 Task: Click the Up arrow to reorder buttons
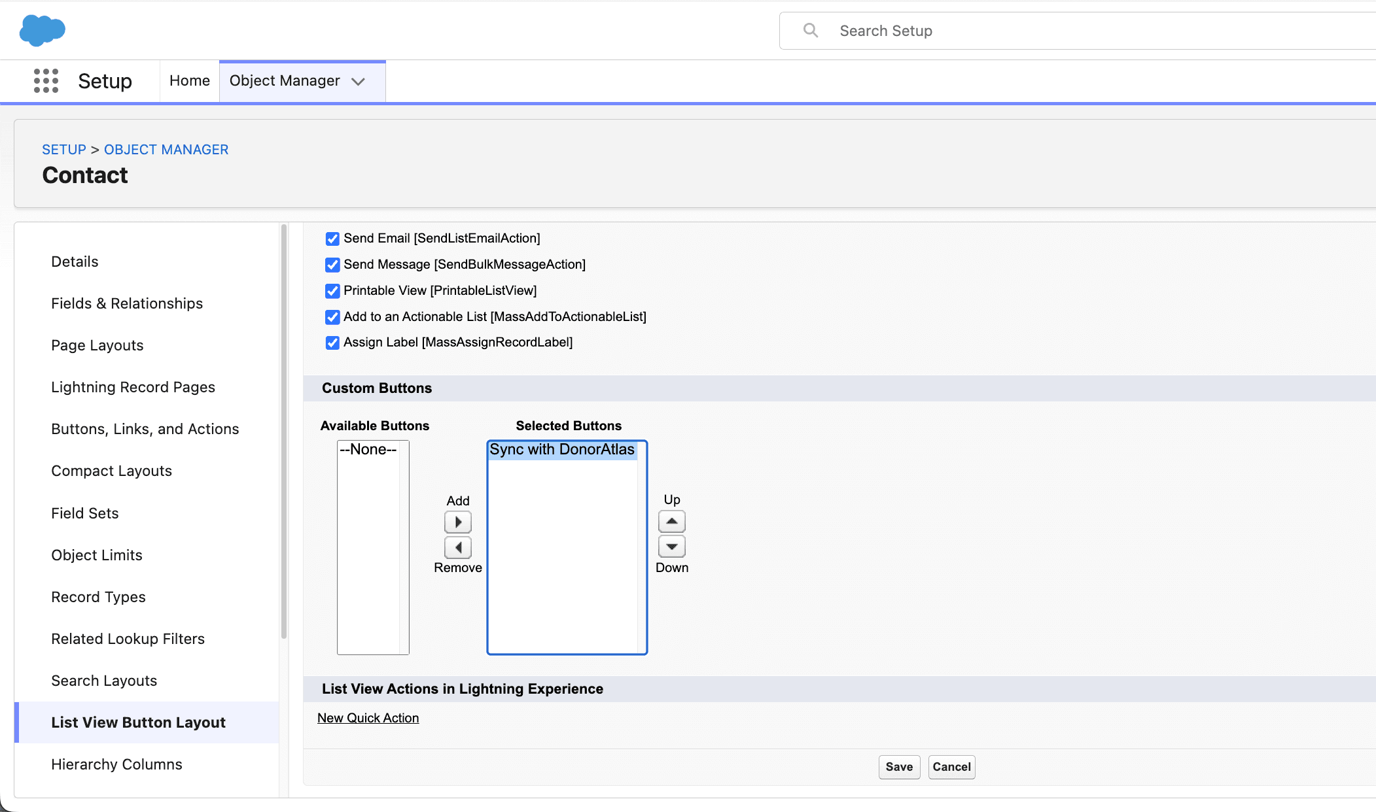671,521
